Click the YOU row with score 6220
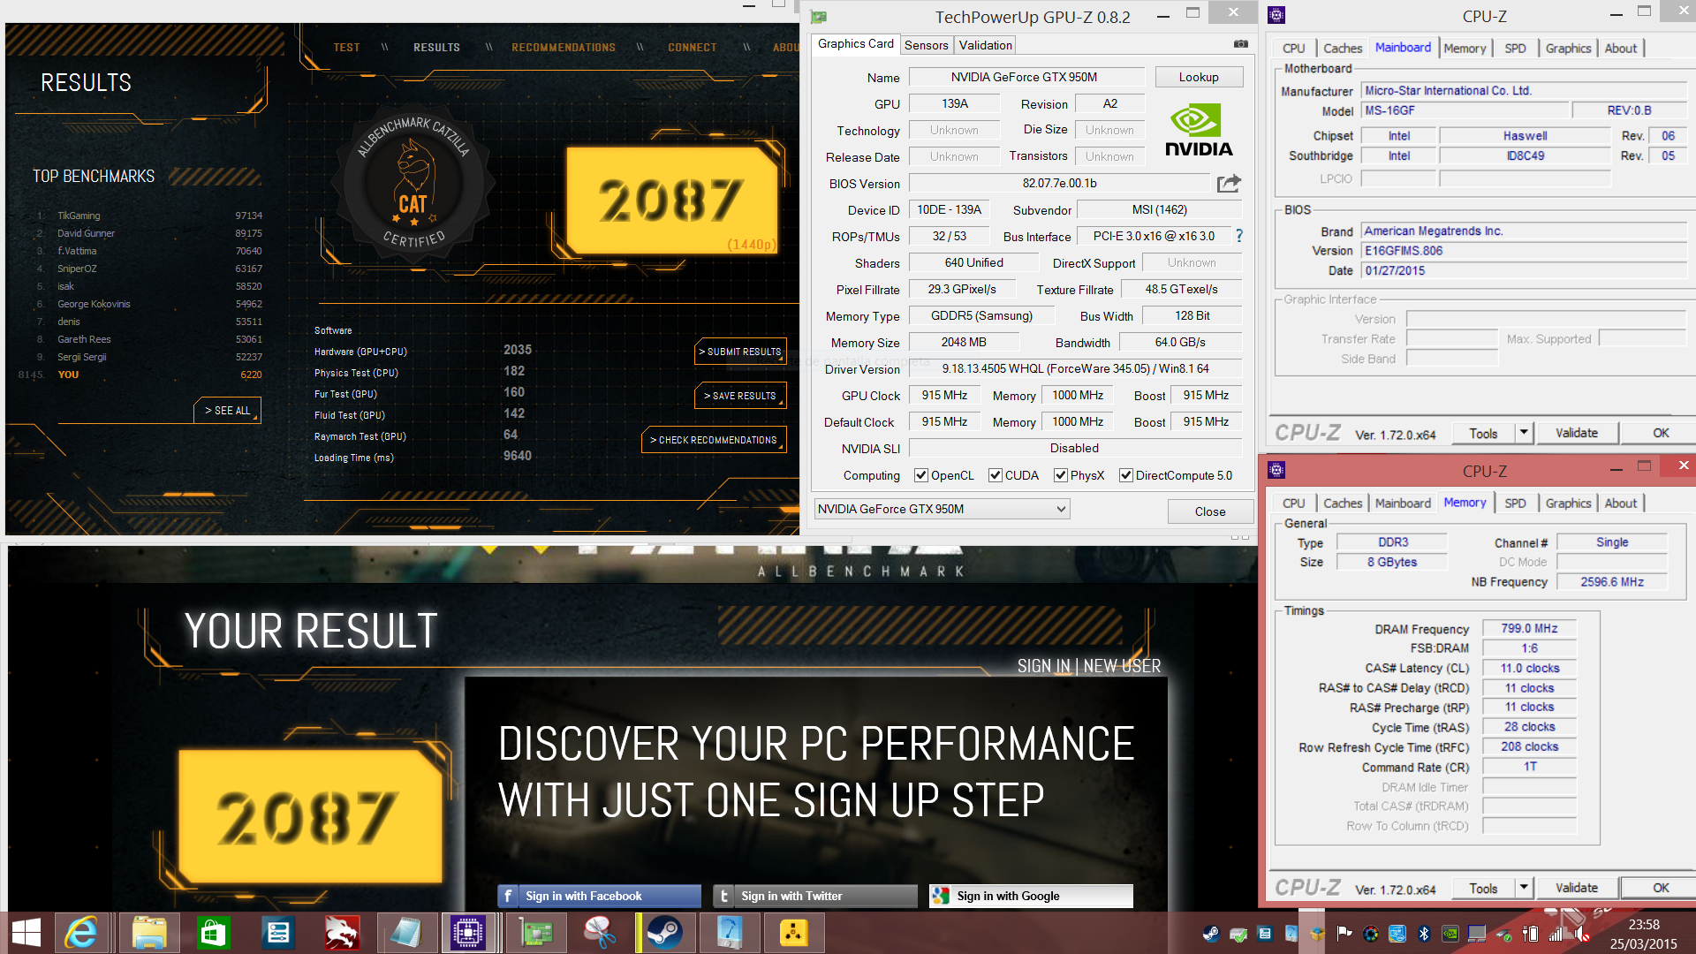This screenshot has height=954, width=1696. click(x=141, y=375)
